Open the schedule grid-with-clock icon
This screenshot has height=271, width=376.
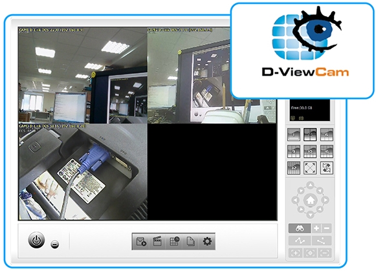click(x=174, y=241)
